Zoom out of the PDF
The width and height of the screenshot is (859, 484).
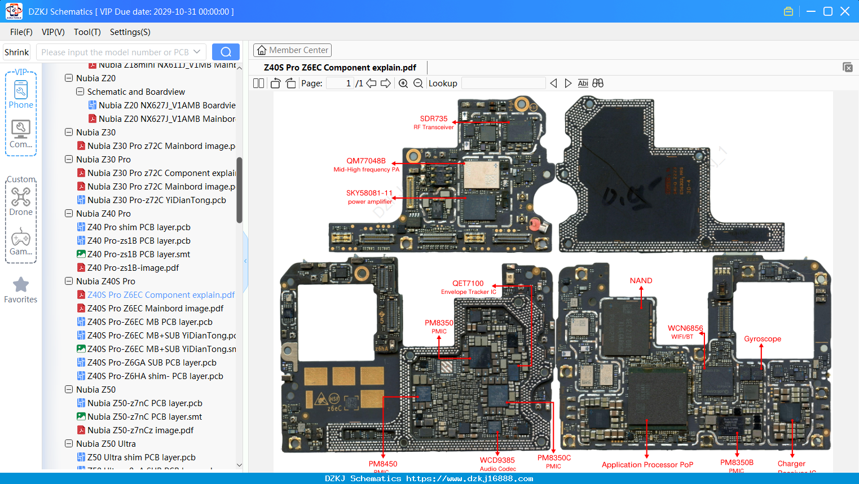[x=418, y=83]
